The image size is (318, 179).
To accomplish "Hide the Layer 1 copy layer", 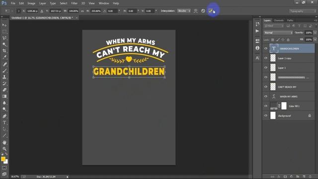I will [266, 58].
